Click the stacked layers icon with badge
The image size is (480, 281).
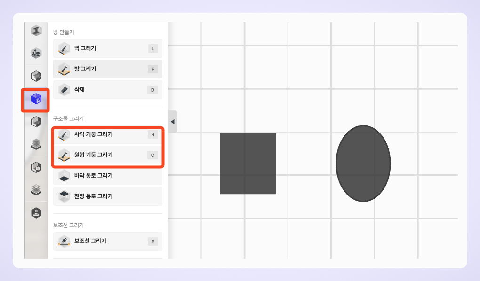point(36,189)
